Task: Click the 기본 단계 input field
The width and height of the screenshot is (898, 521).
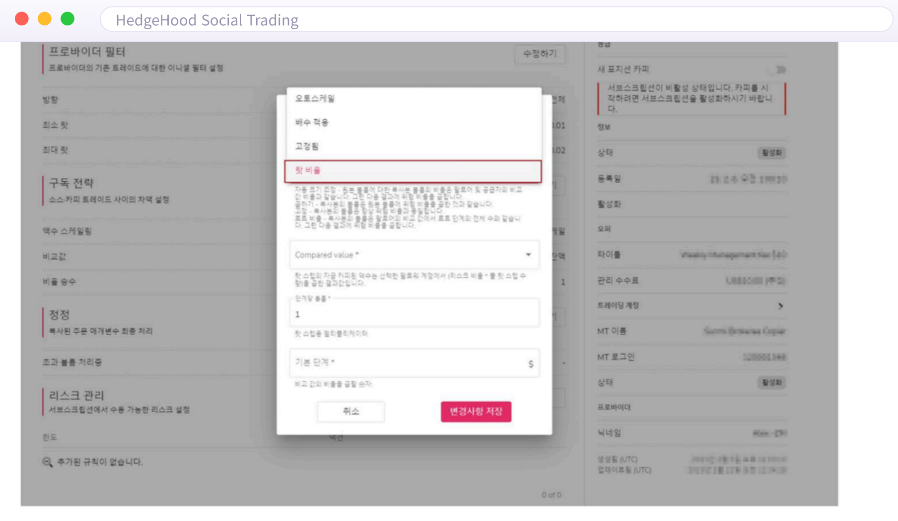Action: [x=414, y=363]
